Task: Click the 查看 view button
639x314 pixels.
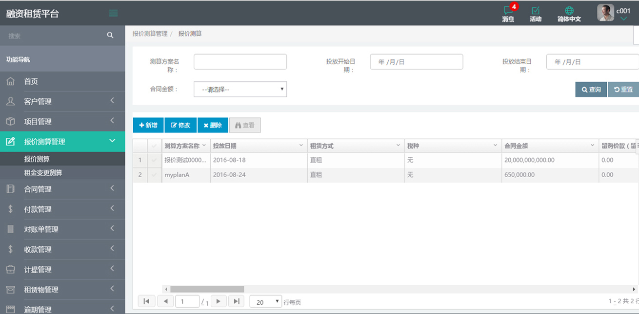Action: [245, 125]
